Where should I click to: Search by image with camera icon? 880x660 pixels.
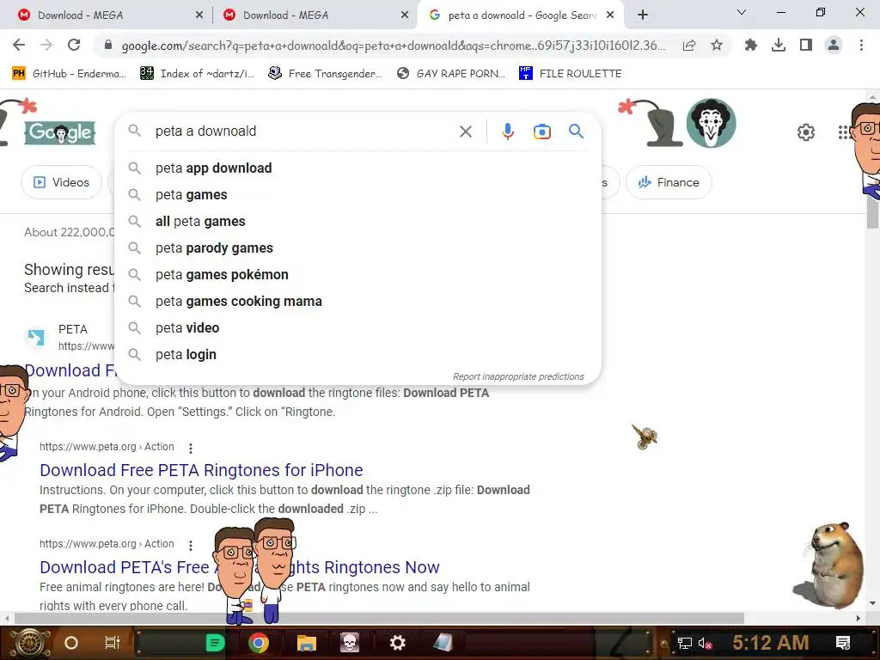[541, 131]
